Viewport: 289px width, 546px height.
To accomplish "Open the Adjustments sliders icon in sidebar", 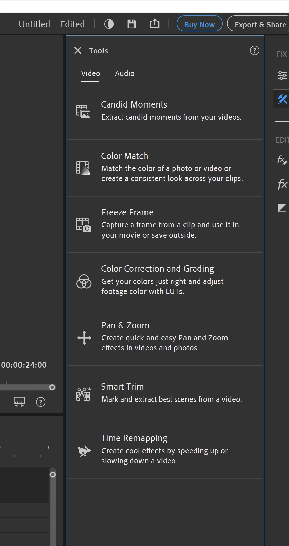I will pyautogui.click(x=282, y=75).
